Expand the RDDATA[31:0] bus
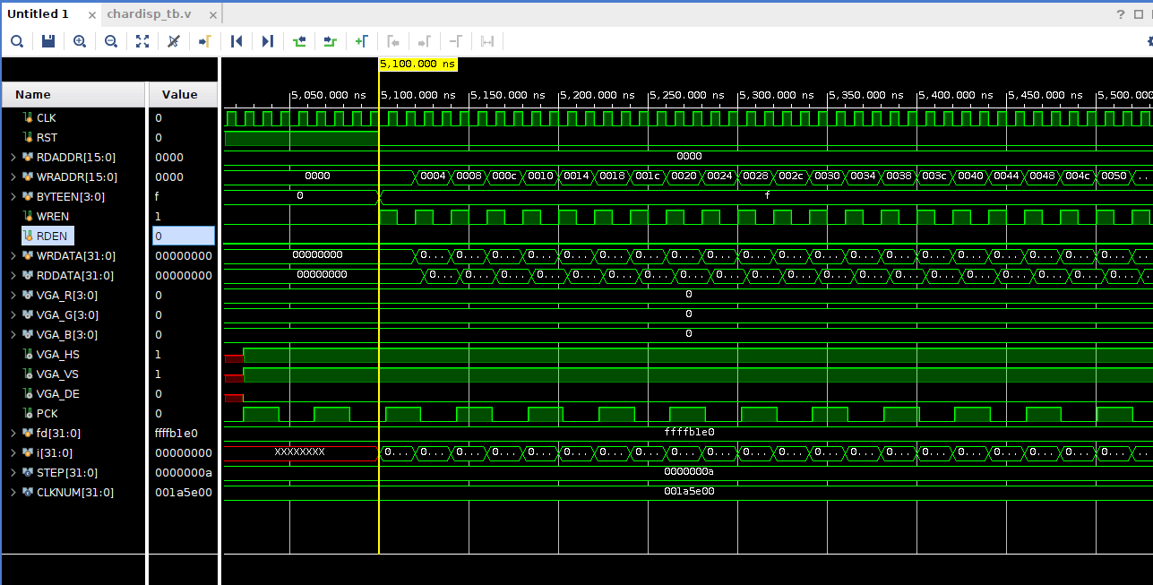Viewport: 1153px width, 585px height. [x=13, y=275]
